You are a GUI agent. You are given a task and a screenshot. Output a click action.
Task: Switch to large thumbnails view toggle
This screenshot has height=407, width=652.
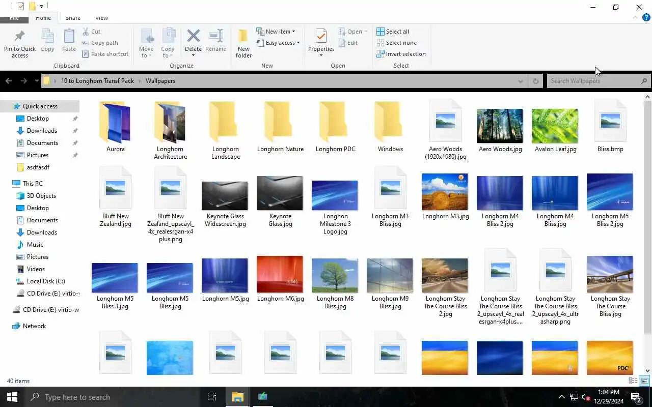644,381
